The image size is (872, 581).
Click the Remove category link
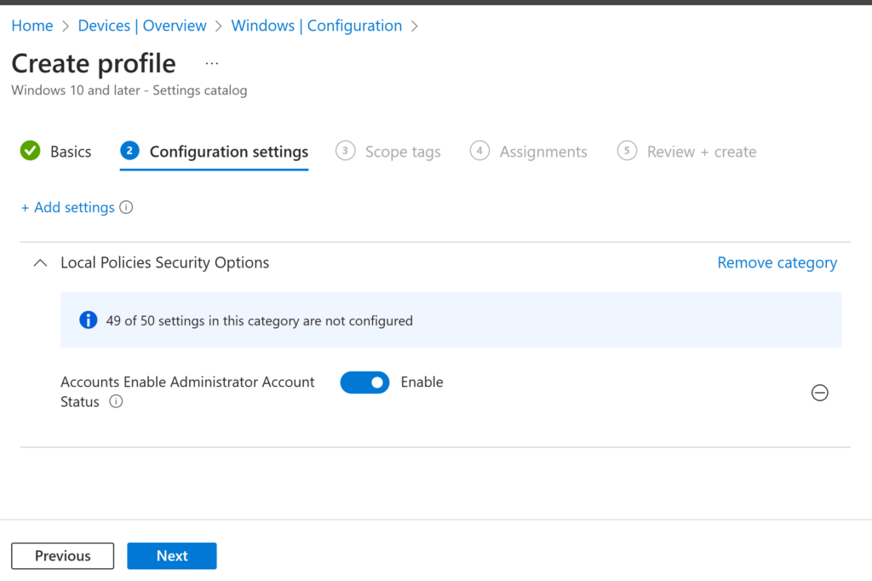point(777,263)
